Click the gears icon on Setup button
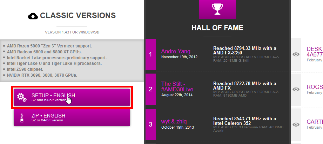 coord(22,97)
